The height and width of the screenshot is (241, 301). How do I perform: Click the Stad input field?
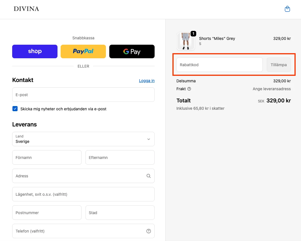(120, 213)
